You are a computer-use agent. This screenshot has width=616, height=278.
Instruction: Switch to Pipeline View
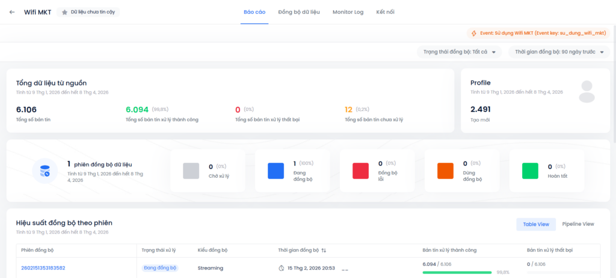click(577, 224)
